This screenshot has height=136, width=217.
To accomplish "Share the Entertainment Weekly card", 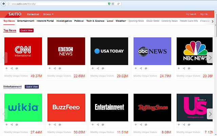I will click(x=98, y=125).
